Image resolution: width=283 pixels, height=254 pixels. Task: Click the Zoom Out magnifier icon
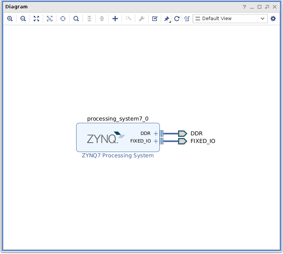point(23,19)
